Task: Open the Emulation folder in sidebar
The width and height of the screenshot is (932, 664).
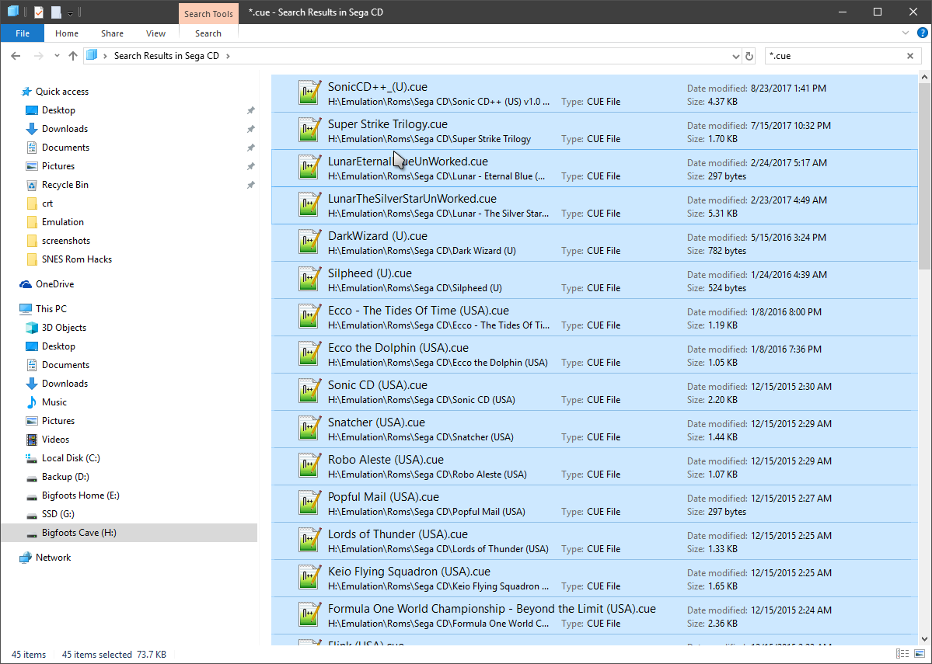Action: point(62,222)
